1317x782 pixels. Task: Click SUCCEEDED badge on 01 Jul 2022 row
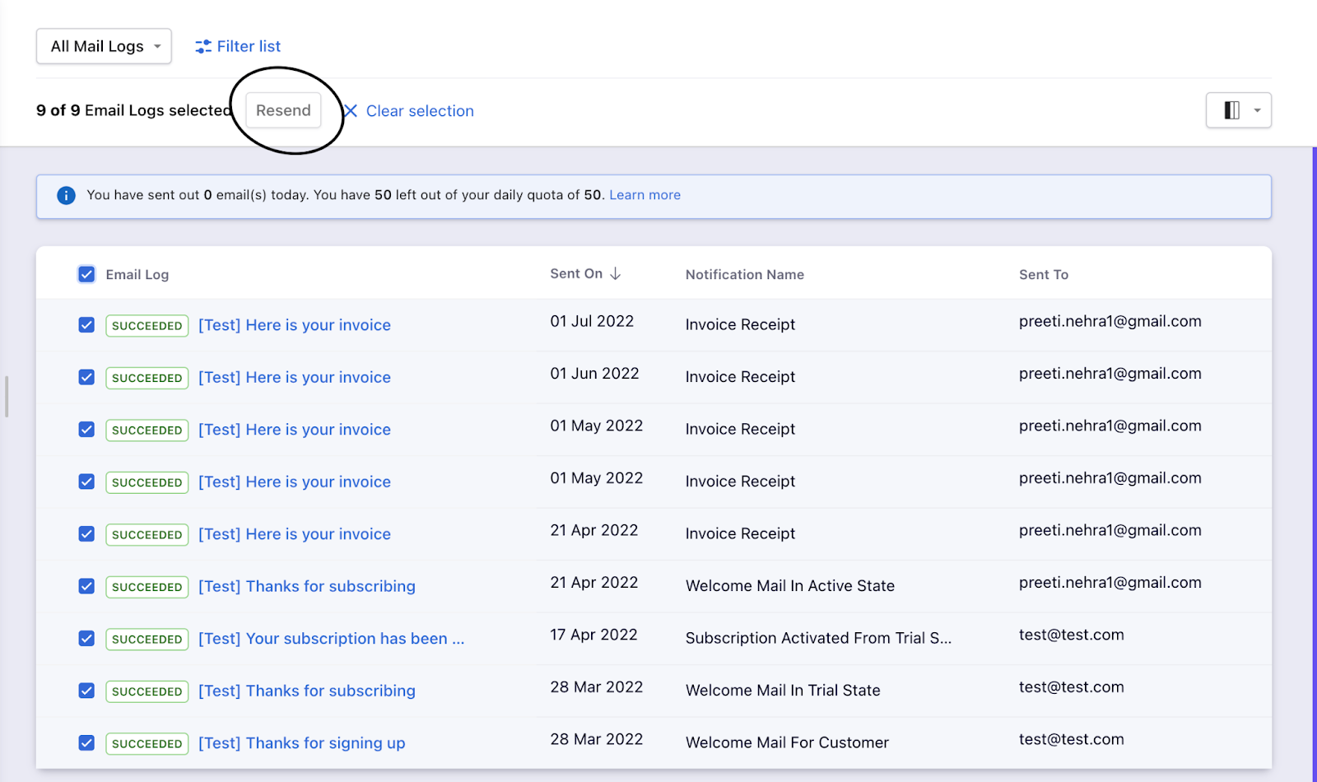tap(147, 326)
